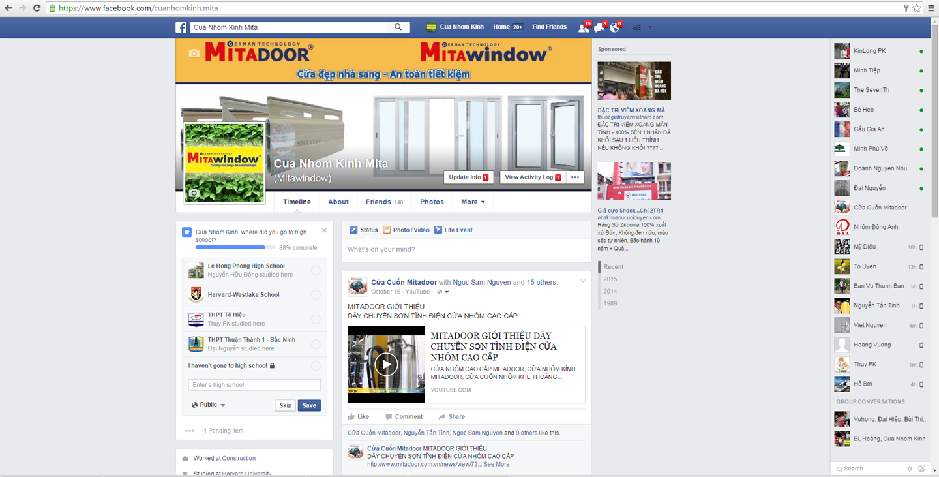The height and width of the screenshot is (477, 939).
Task: Go to Home in top bar
Action: click(x=501, y=27)
